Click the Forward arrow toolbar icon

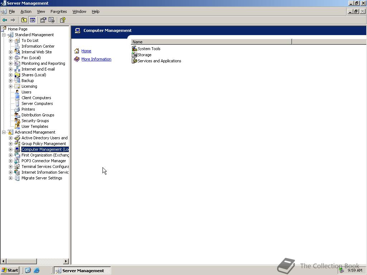coord(13,20)
